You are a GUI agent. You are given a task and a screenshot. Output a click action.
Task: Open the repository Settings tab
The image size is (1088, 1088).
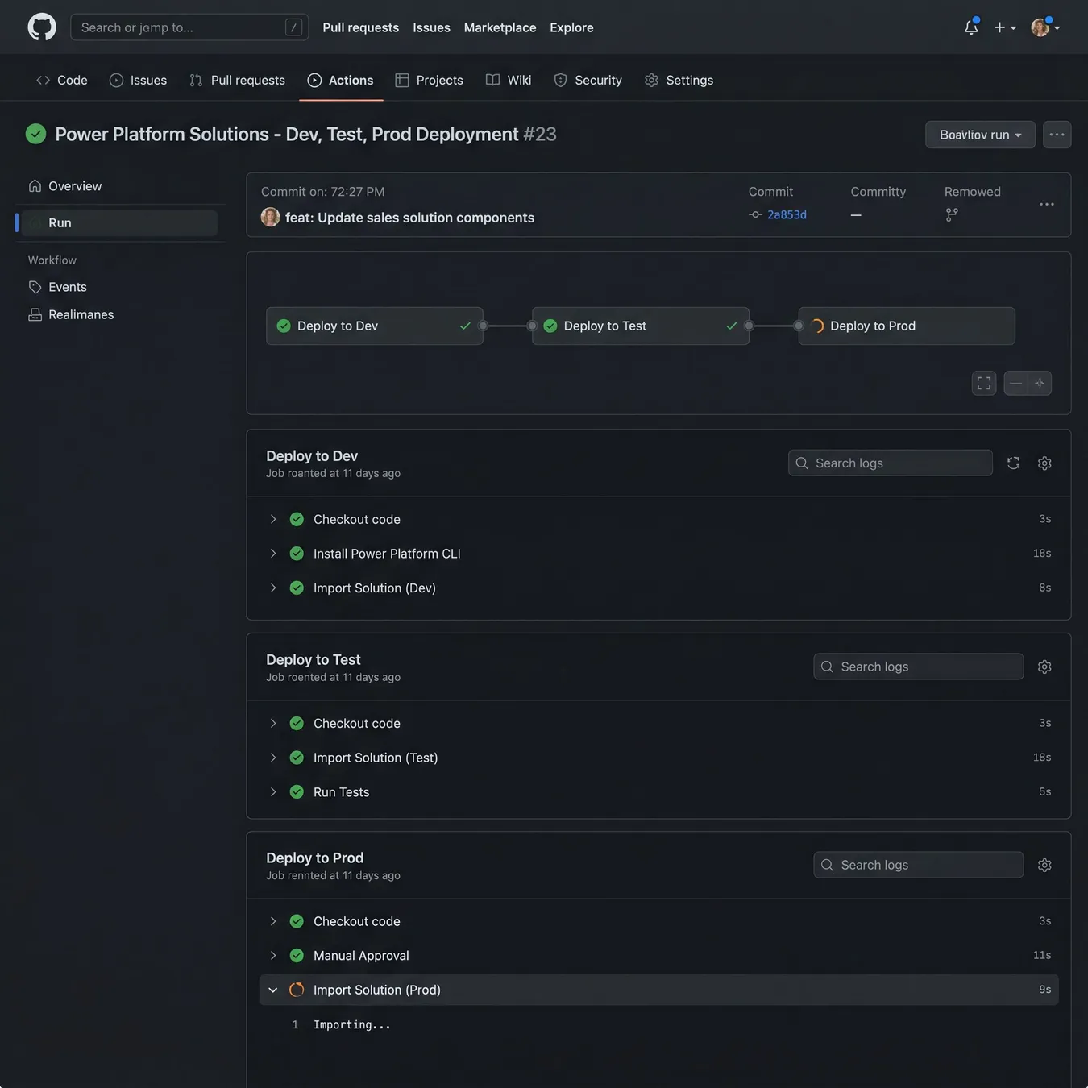pyautogui.click(x=679, y=80)
